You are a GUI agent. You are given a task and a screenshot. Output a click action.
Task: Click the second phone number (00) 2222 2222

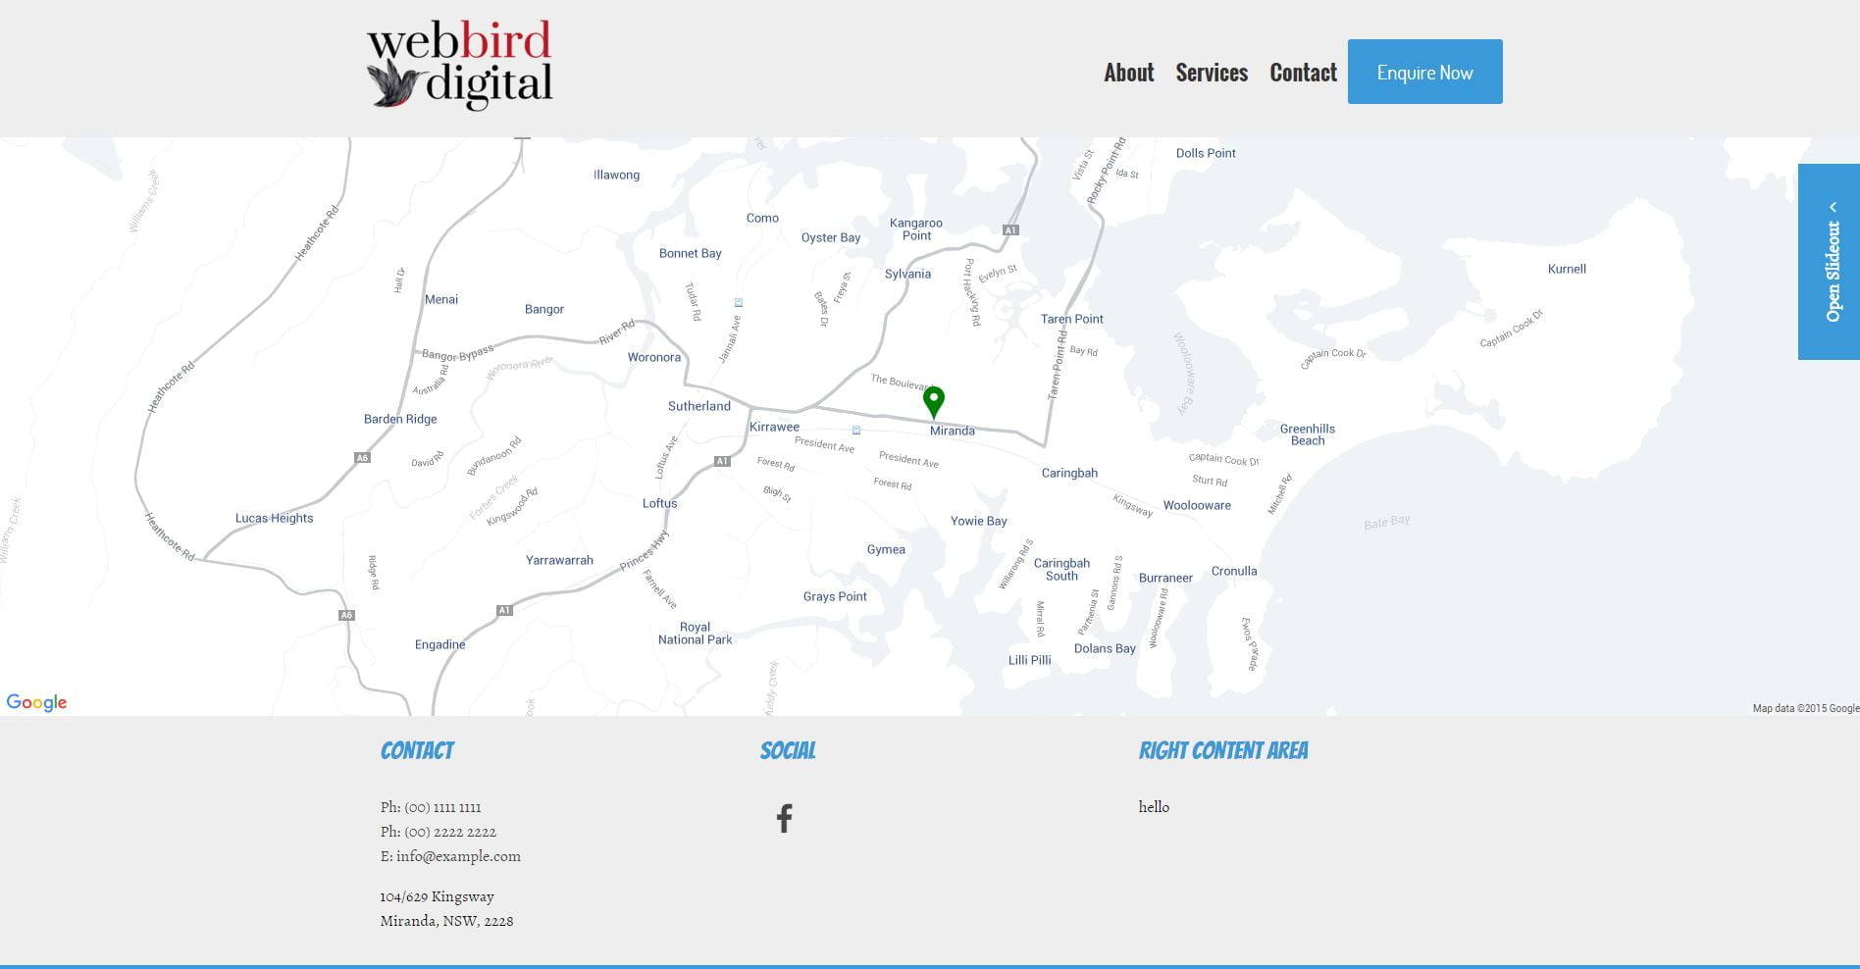click(450, 832)
